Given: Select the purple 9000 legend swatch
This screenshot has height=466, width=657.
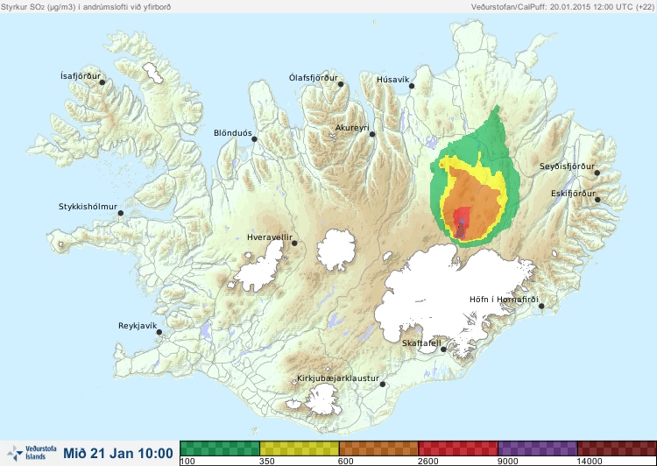Looking at the screenshot, I should pyautogui.click(x=538, y=448).
